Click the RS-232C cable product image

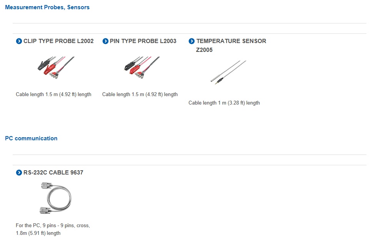pyautogui.click(x=56, y=198)
